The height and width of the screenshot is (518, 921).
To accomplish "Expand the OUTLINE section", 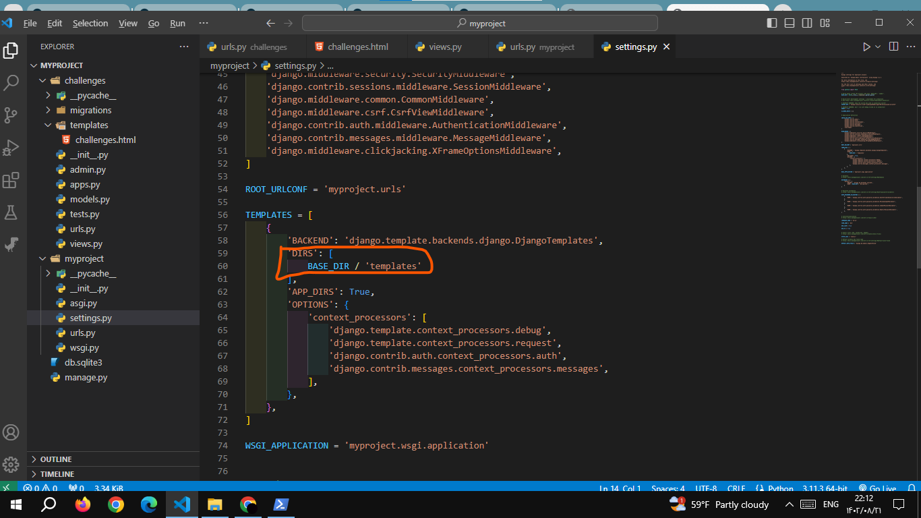I will (x=56, y=459).
